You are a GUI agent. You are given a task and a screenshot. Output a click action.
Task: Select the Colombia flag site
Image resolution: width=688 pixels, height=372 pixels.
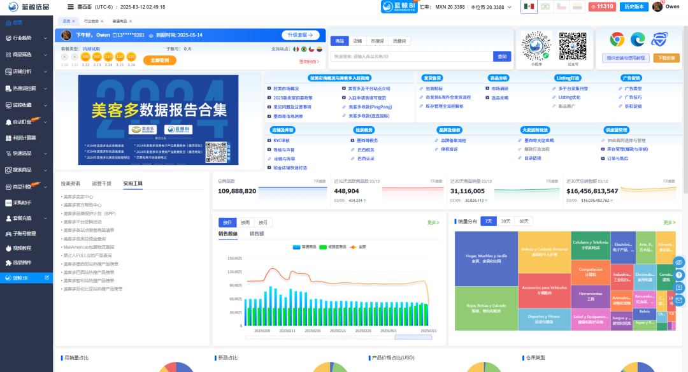point(577,6)
